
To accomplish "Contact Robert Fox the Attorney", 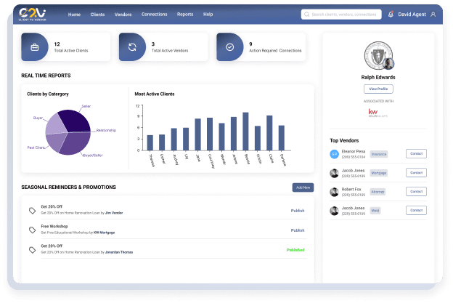I will [416, 192].
